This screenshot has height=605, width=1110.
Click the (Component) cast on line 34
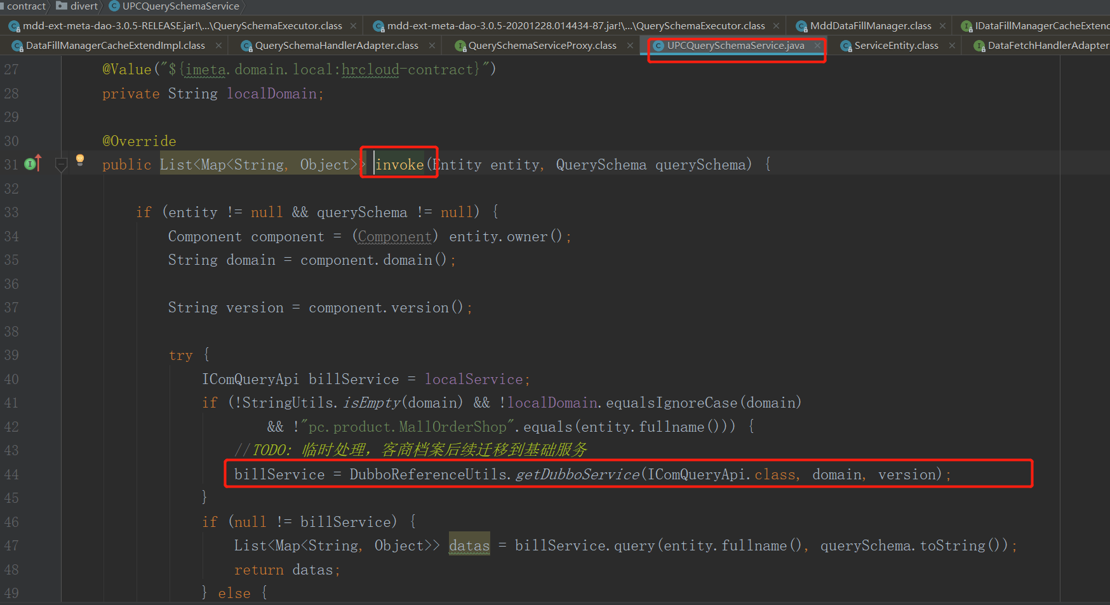coord(395,236)
